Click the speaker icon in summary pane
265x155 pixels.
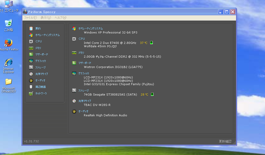74,111
